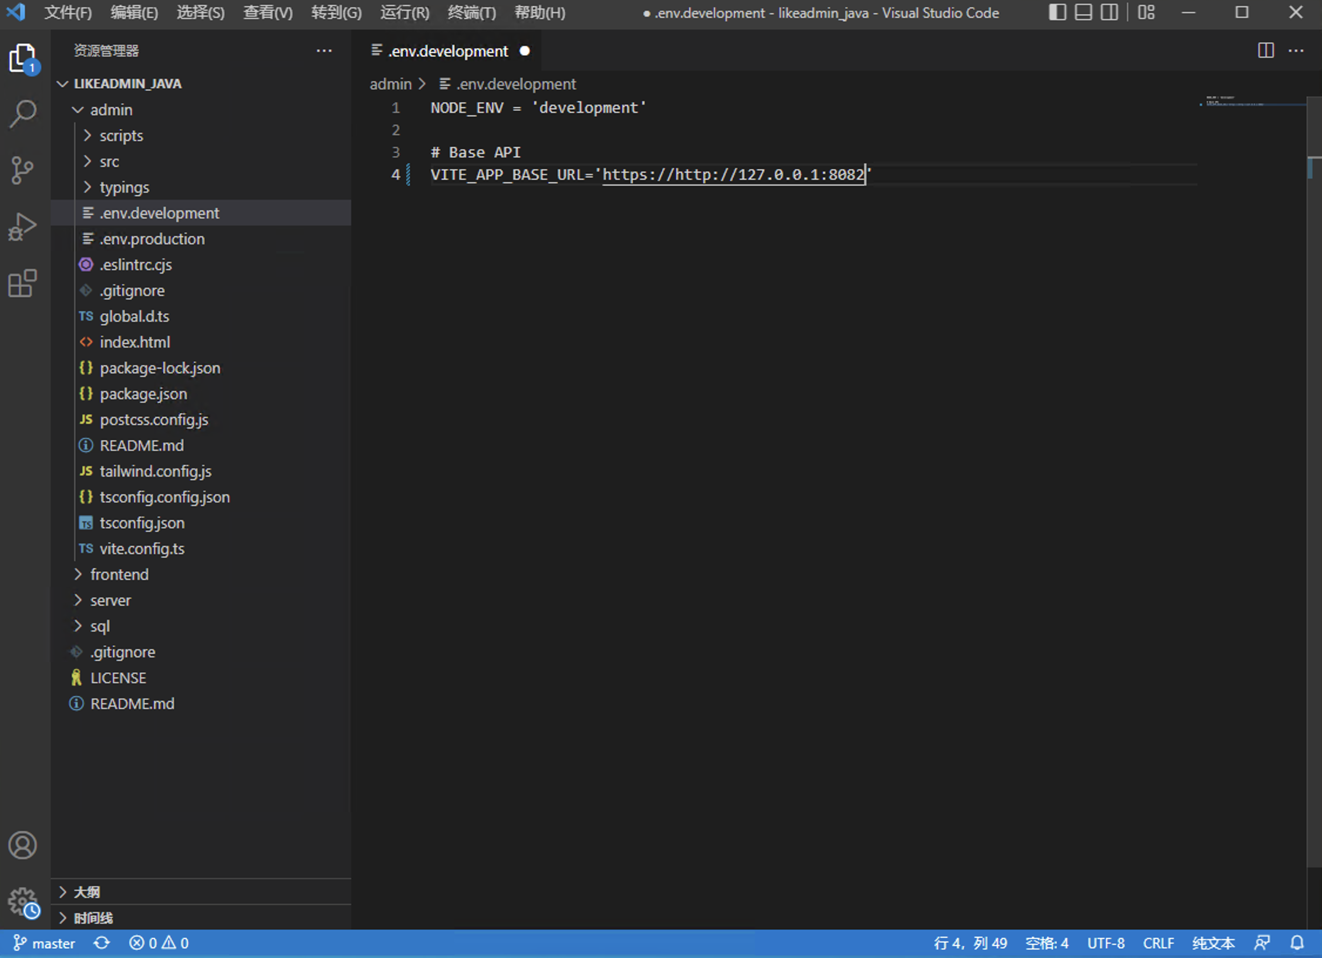Screen dimensions: 1322x958
Task: Click admin in the breadcrumb path
Action: click(390, 84)
